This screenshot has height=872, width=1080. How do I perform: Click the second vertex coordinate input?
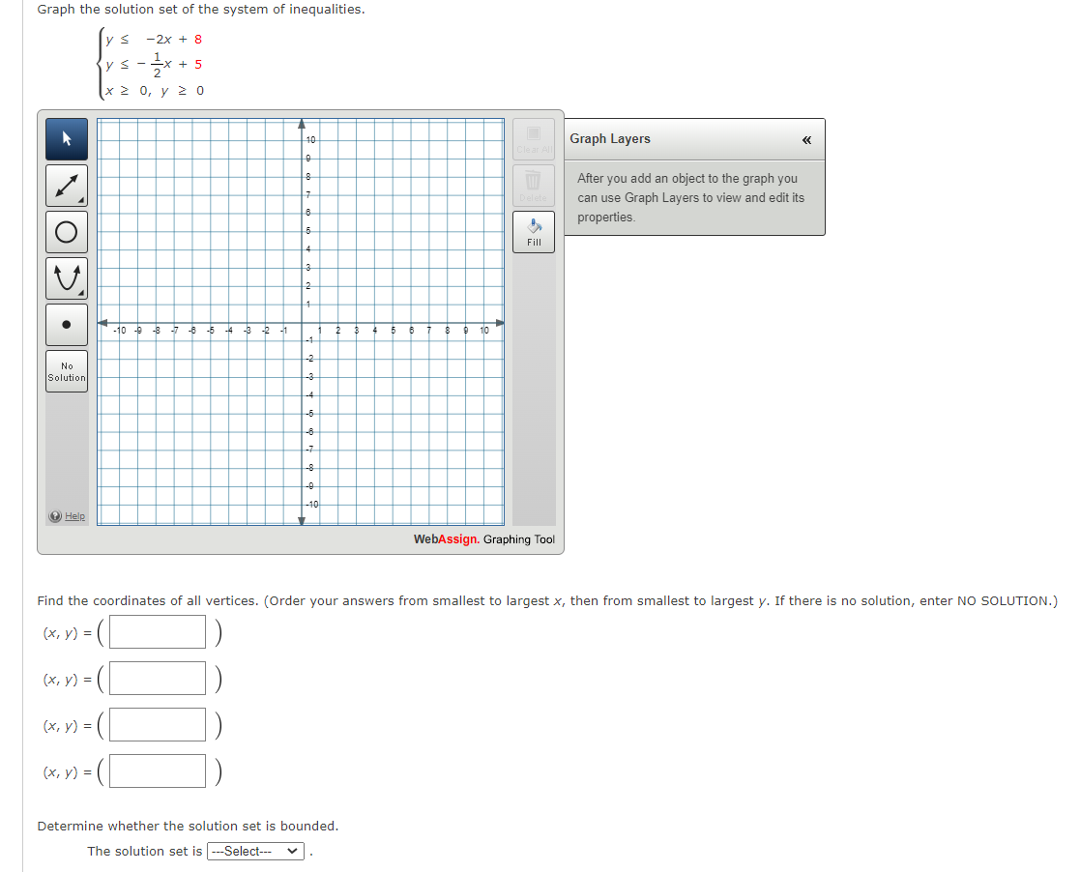pyautogui.click(x=158, y=679)
